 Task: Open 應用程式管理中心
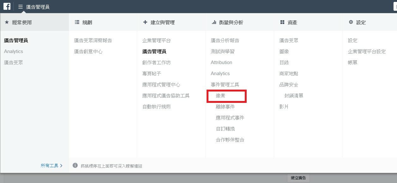(161, 85)
